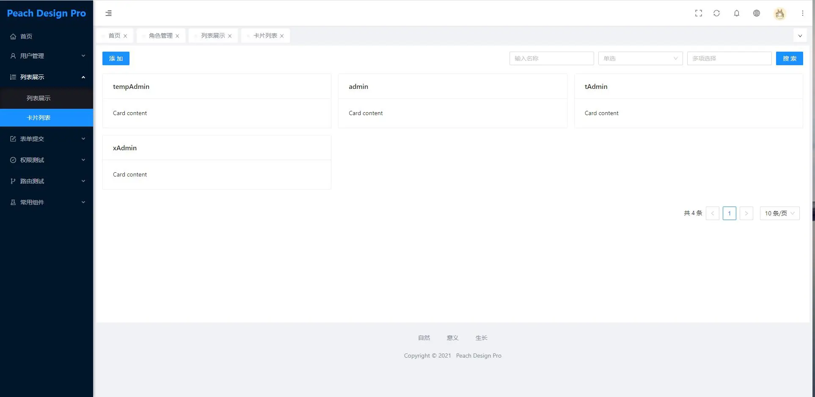Image resolution: width=815 pixels, height=397 pixels.
Task: Open the 10 条/页 page size dropdown
Action: click(x=779, y=213)
